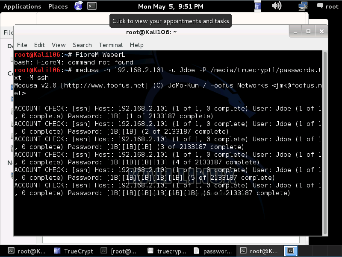Open the Terminal menu
342x257 pixels.
click(x=111, y=45)
